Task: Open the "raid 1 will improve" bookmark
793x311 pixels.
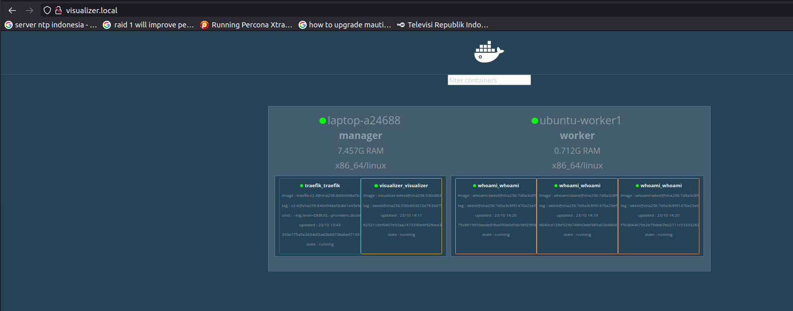Action: [149, 25]
